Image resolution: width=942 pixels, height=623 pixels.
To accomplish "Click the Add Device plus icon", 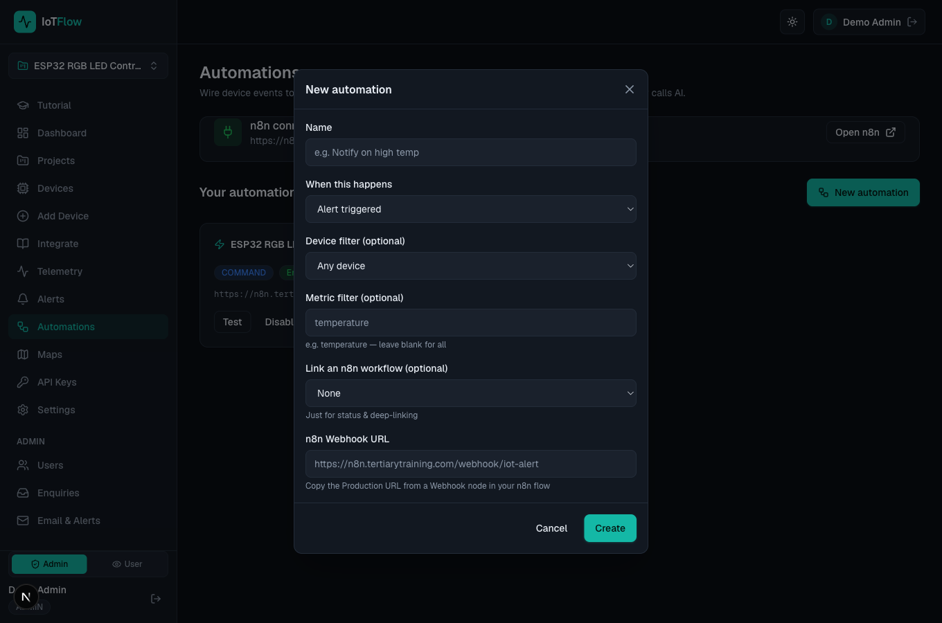I will coord(23,216).
